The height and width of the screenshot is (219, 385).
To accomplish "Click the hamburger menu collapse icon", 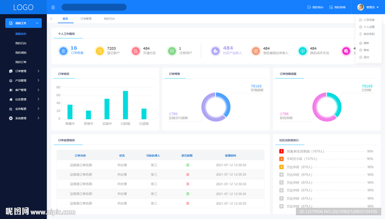I will click(x=53, y=7).
